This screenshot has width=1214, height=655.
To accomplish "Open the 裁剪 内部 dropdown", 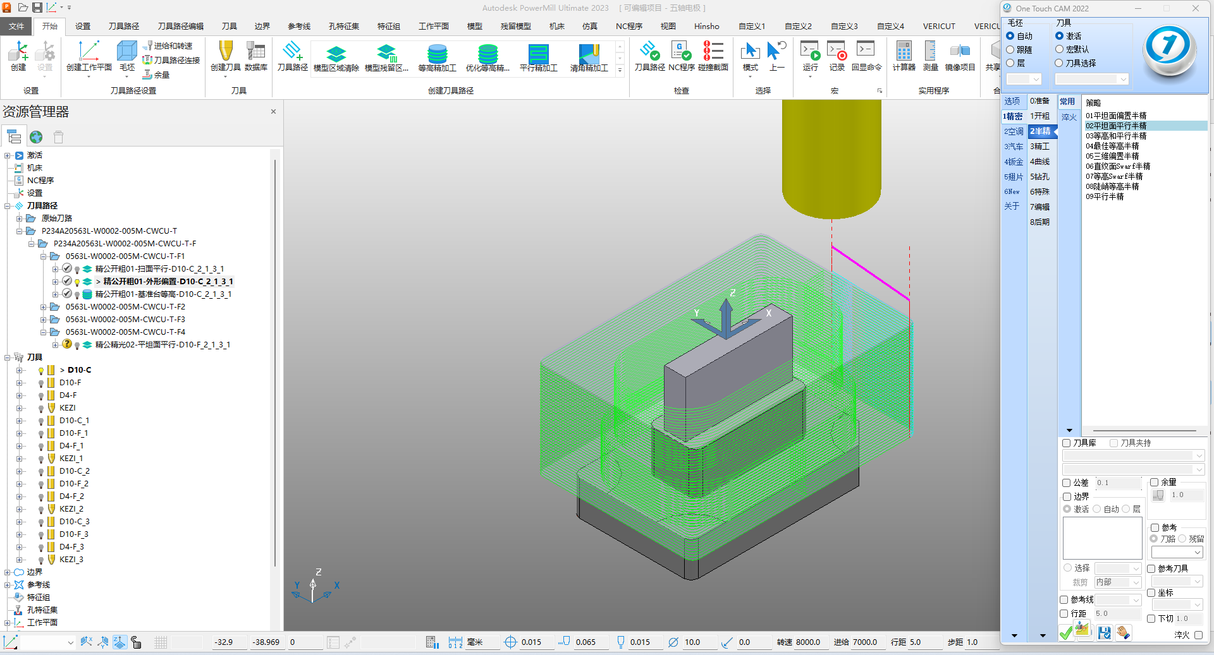I will coord(1118,582).
